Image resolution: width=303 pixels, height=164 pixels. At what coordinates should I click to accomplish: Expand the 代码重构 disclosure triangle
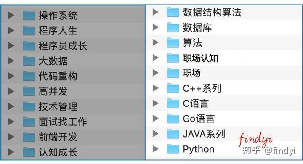tap(11, 76)
